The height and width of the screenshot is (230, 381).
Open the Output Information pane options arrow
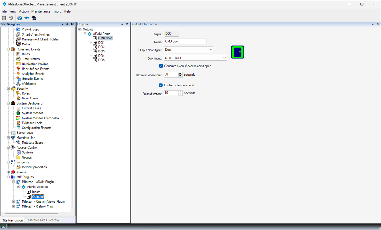[x=373, y=24]
